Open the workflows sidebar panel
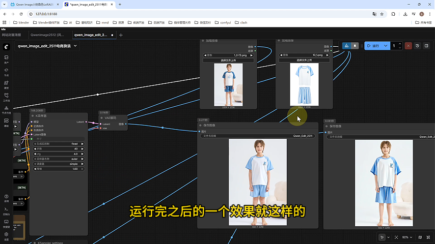 click(6, 97)
